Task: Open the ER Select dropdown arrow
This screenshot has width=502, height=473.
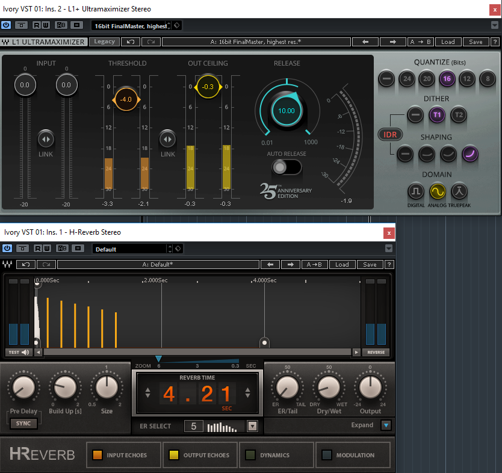Action: click(x=252, y=426)
